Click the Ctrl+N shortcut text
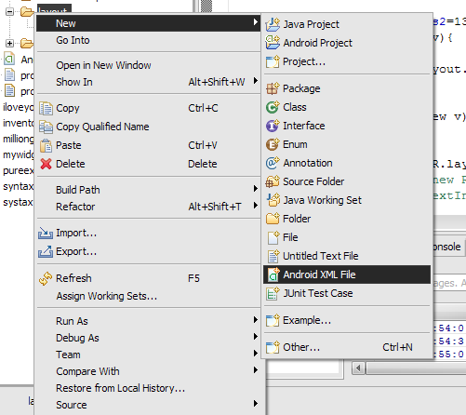This screenshot has height=415, width=466. (x=397, y=347)
